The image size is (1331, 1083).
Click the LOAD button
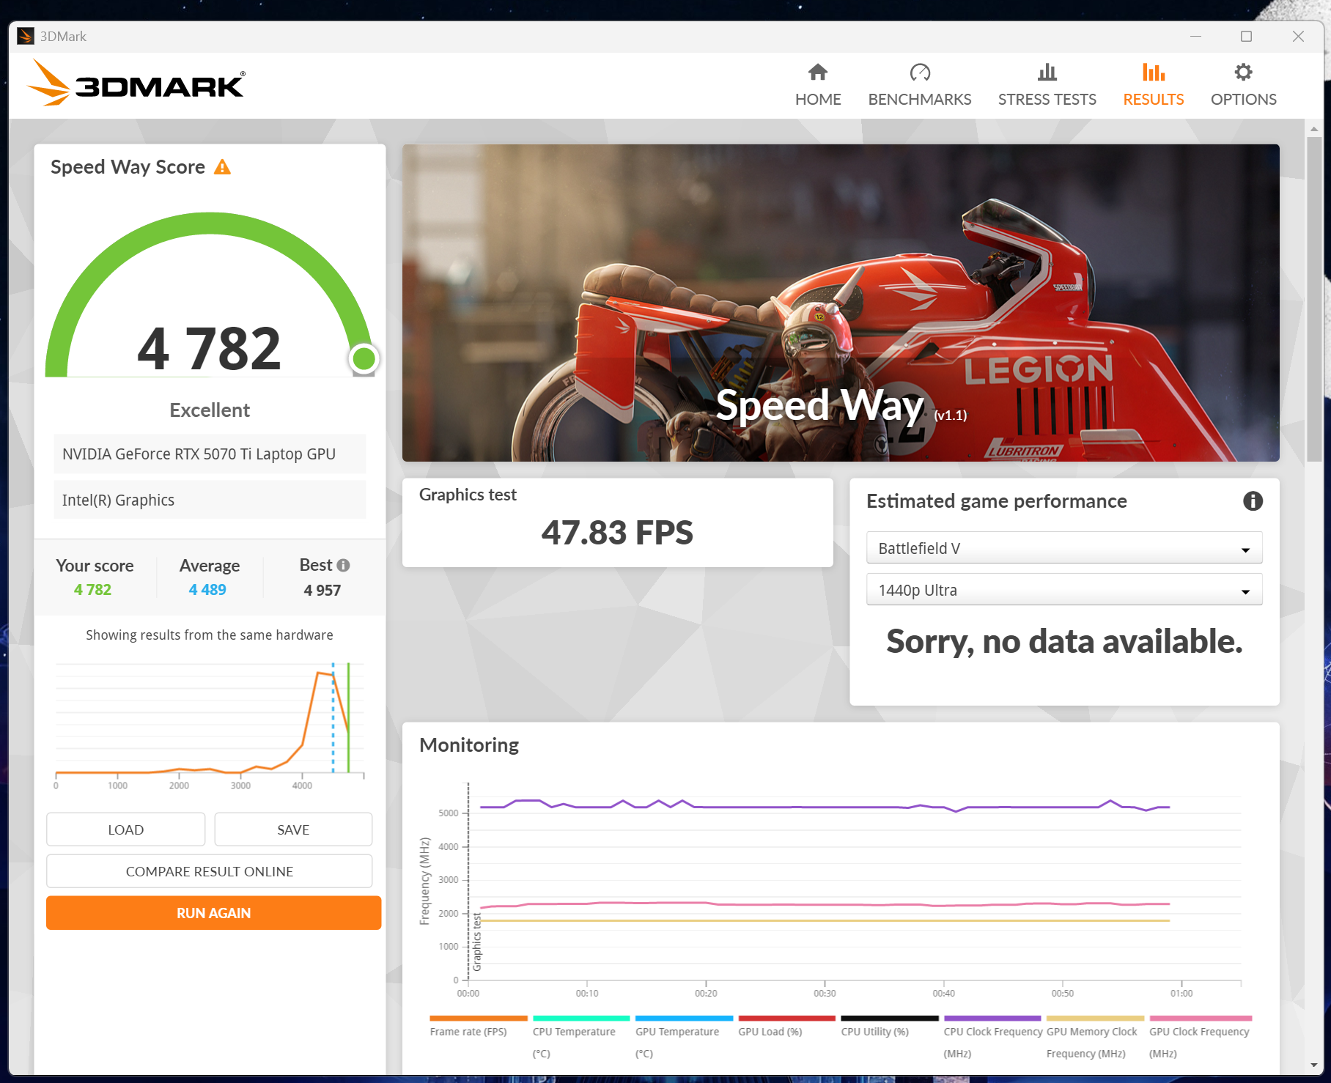point(125,829)
